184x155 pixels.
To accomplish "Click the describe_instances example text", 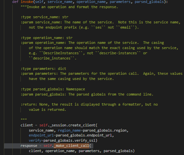I will (52, 58).
